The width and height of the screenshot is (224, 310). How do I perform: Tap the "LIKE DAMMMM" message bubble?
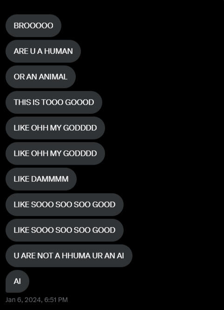coord(41,179)
